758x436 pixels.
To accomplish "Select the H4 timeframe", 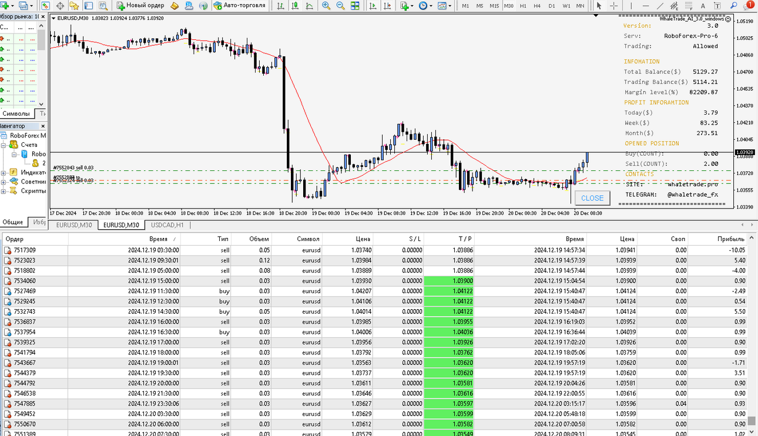I will click(537, 6).
